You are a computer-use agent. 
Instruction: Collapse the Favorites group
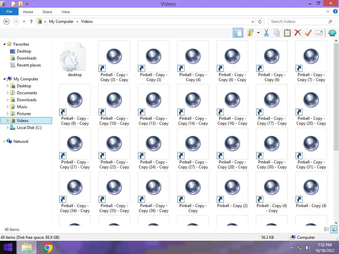(4, 44)
